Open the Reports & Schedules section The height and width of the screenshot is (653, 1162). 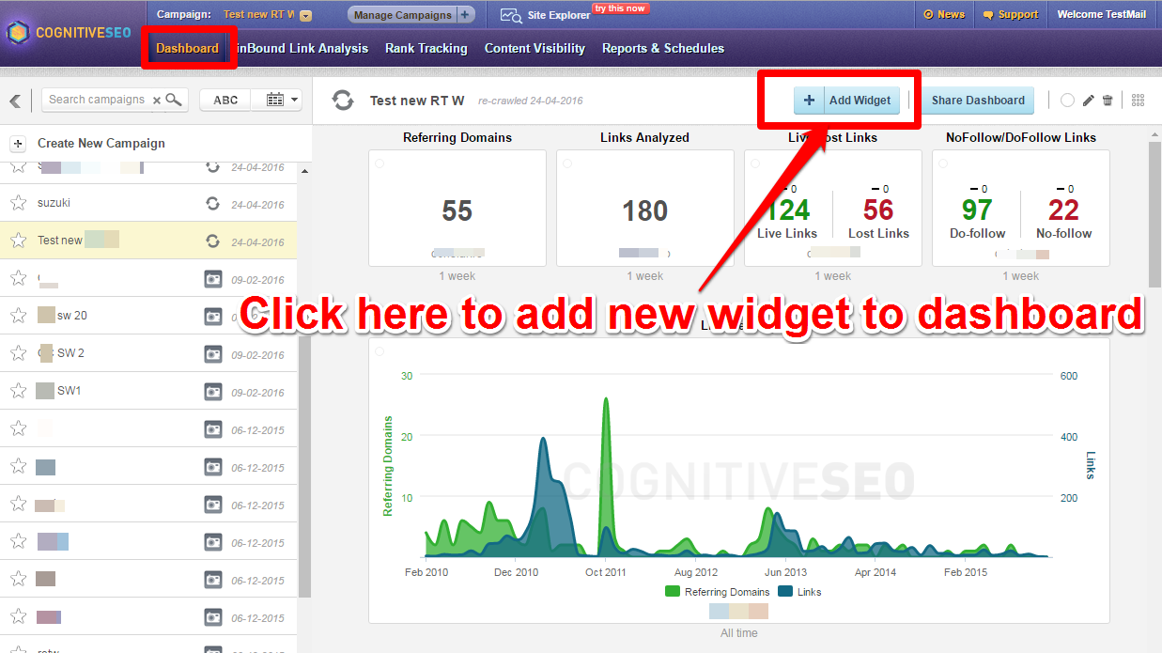coord(662,48)
